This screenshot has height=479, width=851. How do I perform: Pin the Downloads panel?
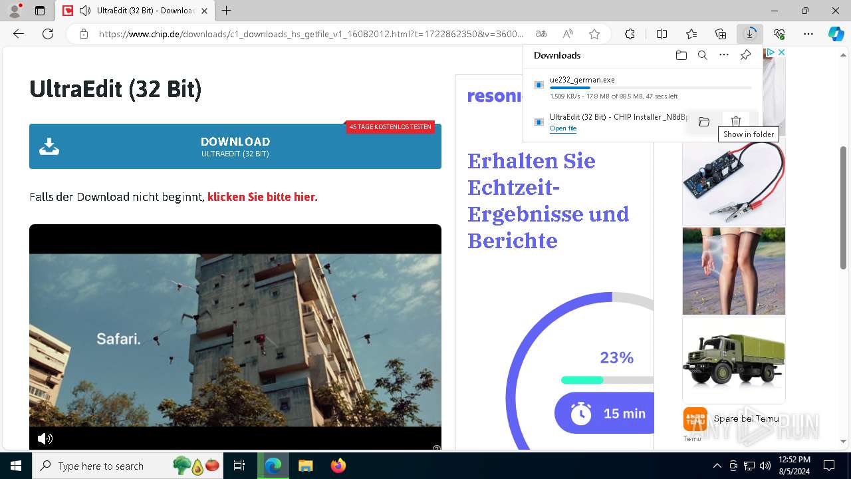click(x=745, y=55)
